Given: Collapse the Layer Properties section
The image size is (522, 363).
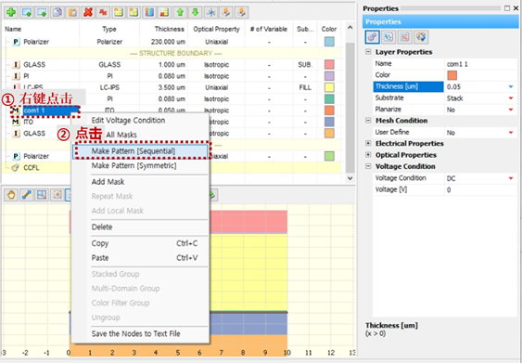Looking at the screenshot, I should tap(368, 52).
